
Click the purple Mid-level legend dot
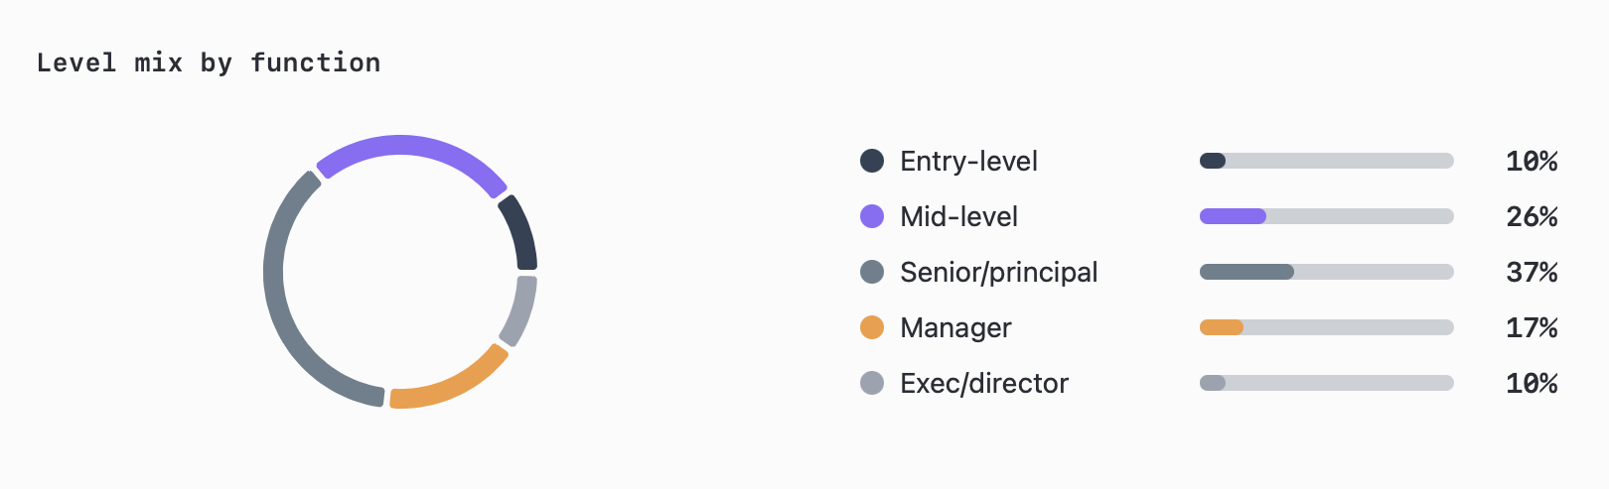point(872,216)
